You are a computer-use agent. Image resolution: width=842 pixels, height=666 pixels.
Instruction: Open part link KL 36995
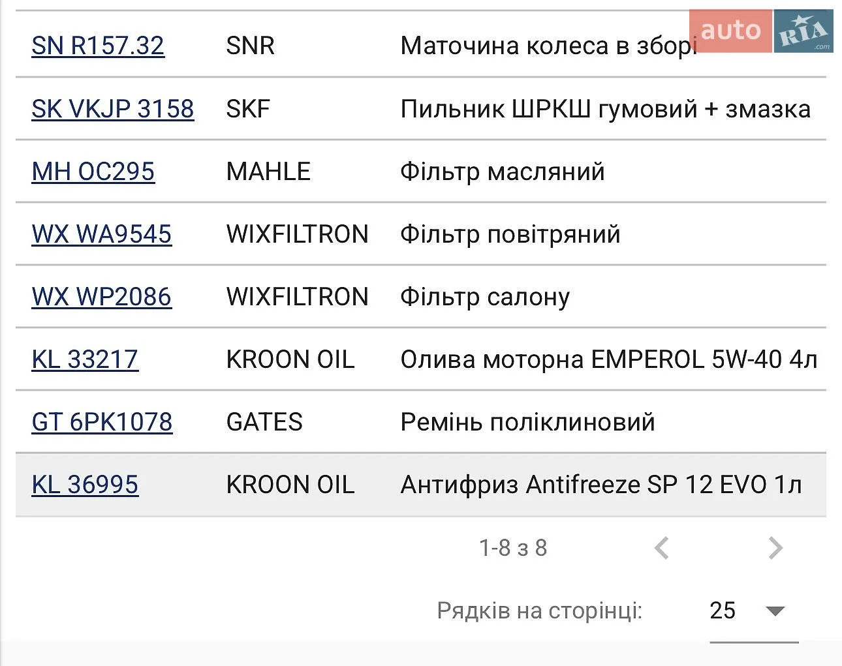tap(85, 485)
